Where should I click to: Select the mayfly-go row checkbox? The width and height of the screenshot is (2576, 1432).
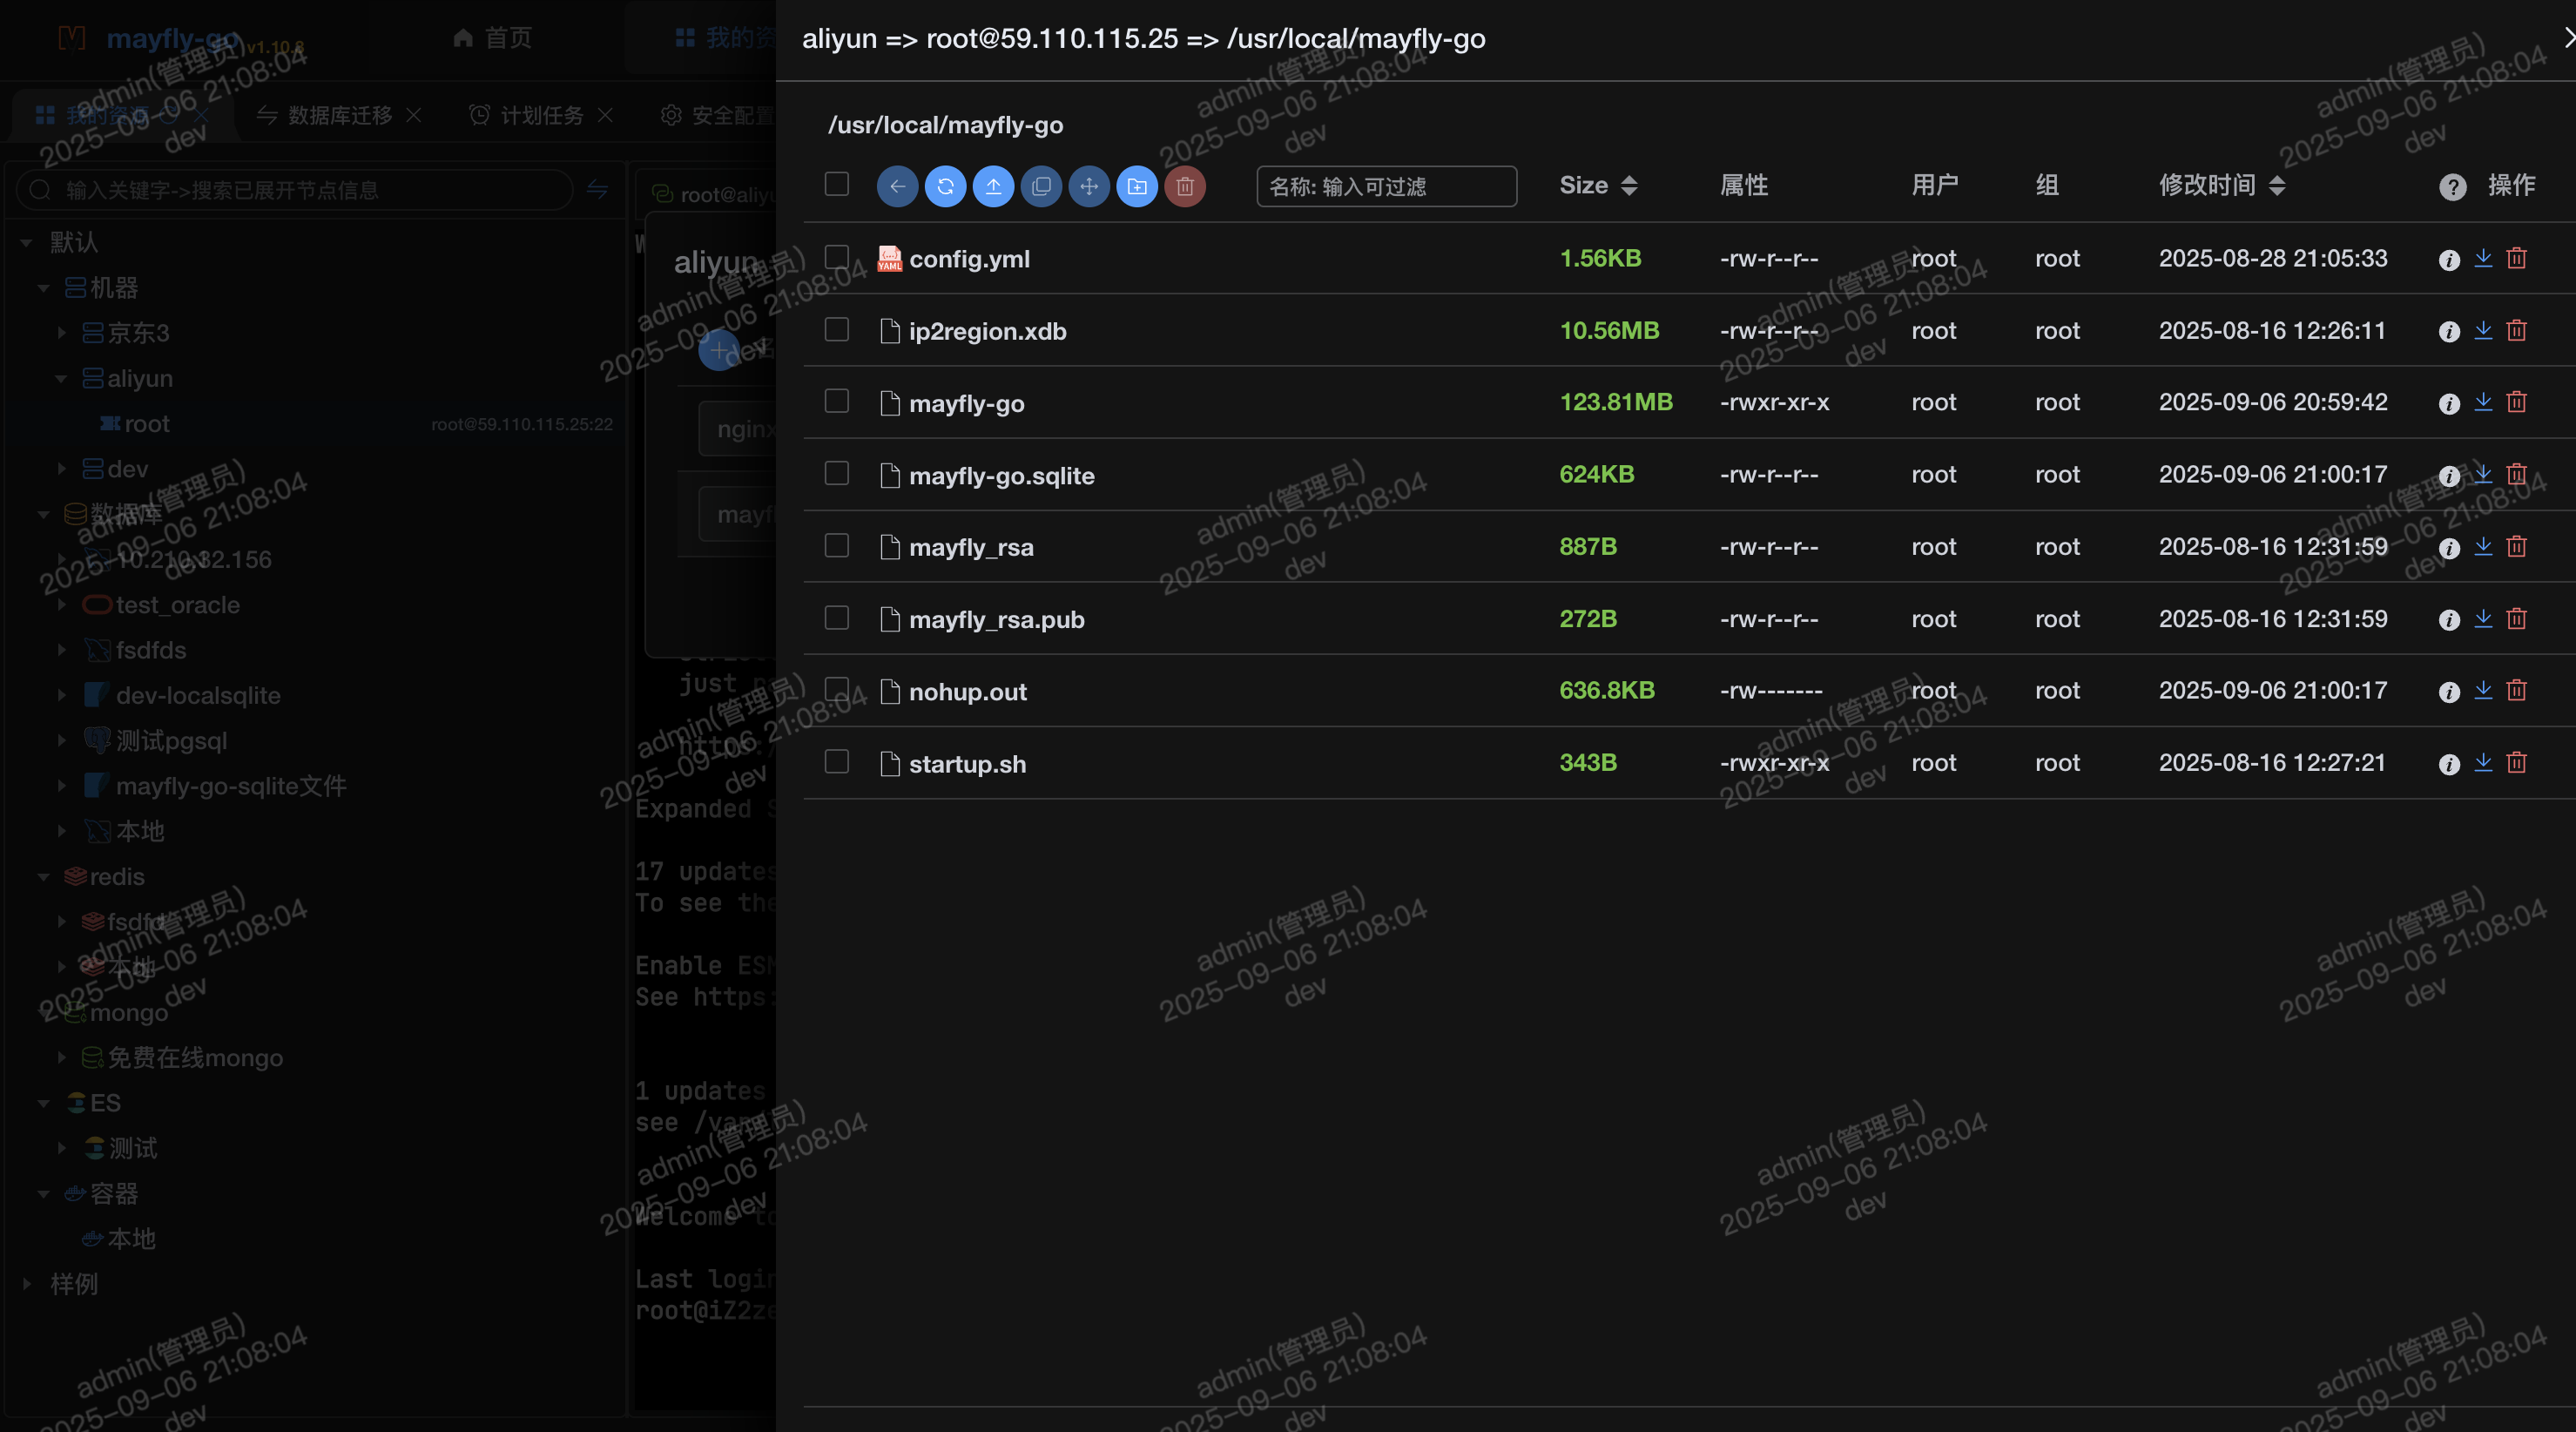coord(836,401)
